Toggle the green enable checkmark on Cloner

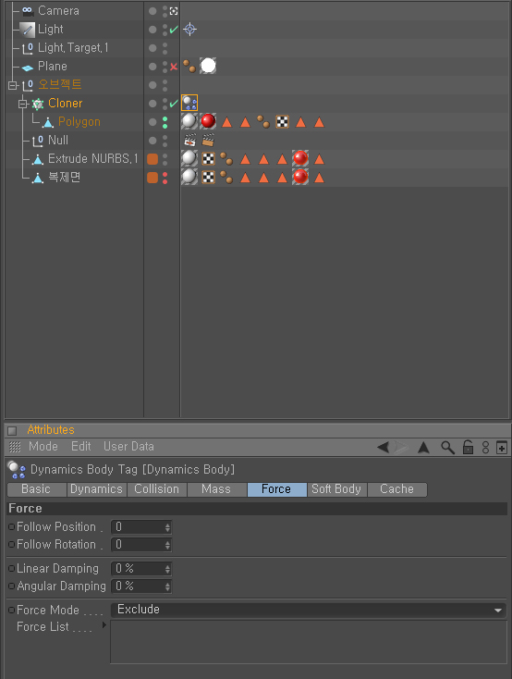tap(174, 104)
